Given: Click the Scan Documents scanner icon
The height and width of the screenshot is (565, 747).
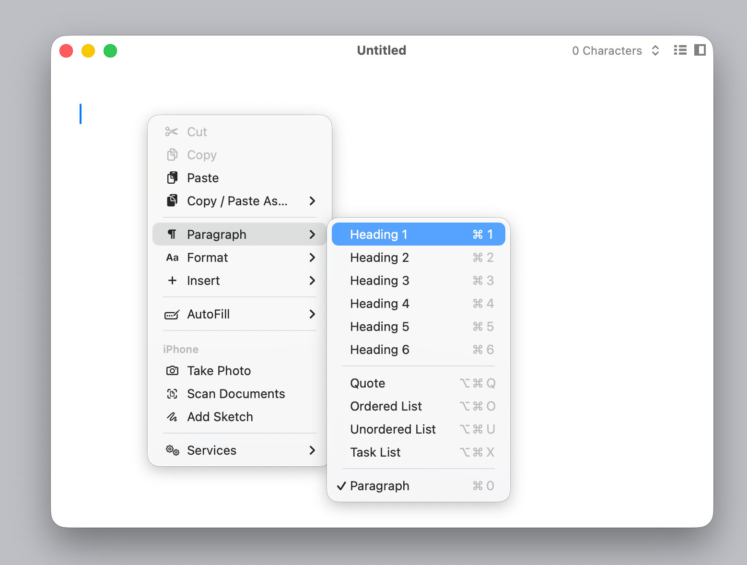Looking at the screenshot, I should tap(172, 394).
